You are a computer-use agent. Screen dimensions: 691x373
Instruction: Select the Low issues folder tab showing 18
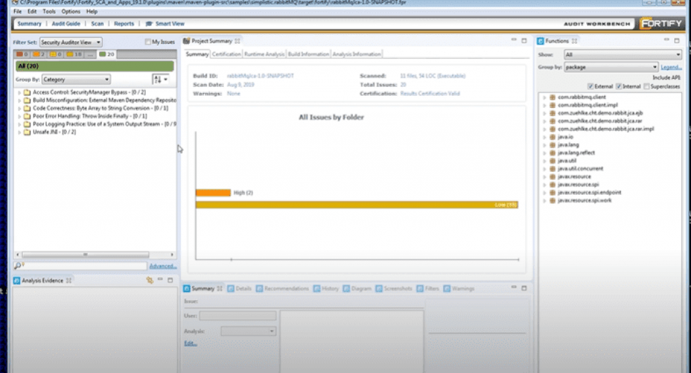pyautogui.click(x=74, y=54)
